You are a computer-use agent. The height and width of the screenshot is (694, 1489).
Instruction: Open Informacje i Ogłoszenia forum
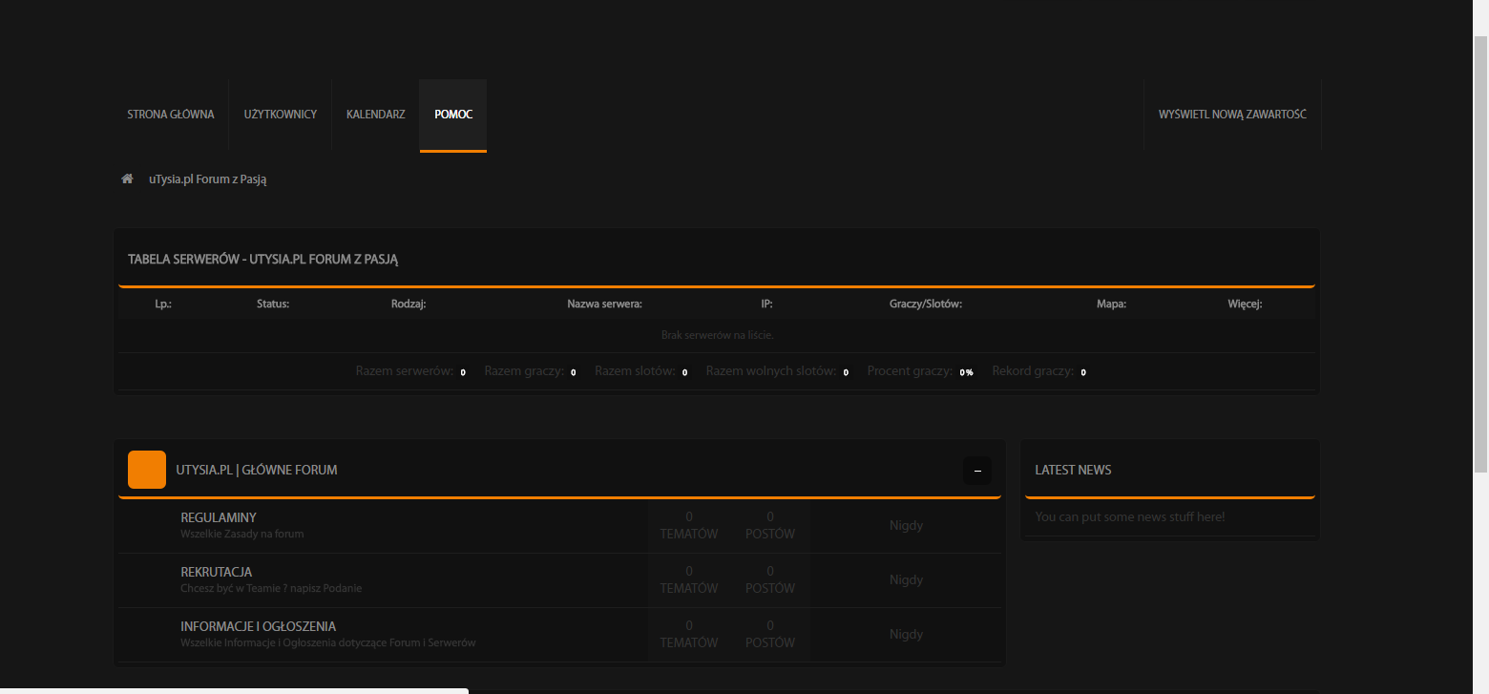(x=258, y=626)
